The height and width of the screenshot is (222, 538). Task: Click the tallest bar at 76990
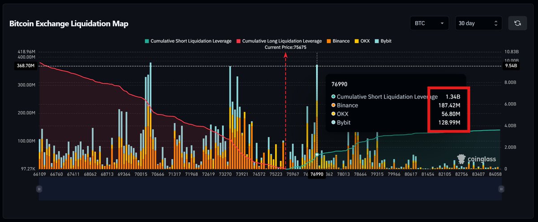coord(317,117)
